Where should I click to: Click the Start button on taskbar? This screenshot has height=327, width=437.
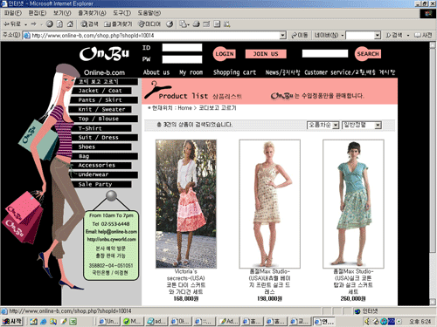click(12, 321)
